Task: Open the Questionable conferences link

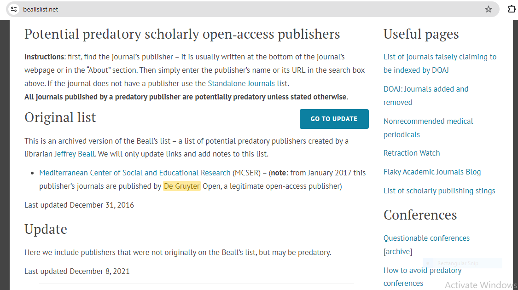Action: click(426, 238)
